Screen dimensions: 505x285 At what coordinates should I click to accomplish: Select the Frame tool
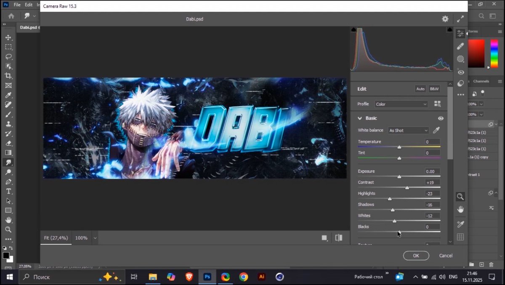click(8, 85)
